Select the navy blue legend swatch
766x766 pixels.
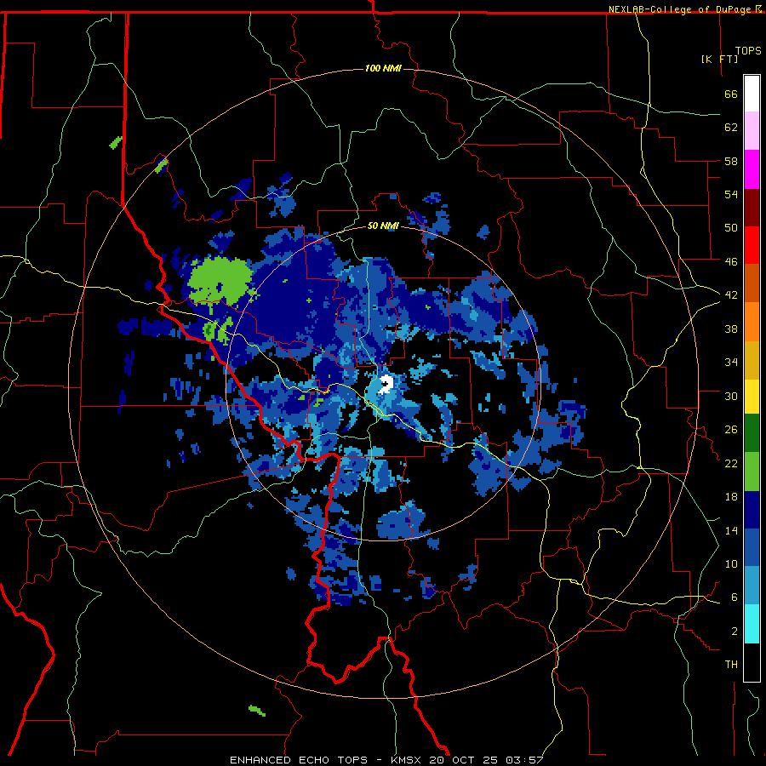pos(752,510)
